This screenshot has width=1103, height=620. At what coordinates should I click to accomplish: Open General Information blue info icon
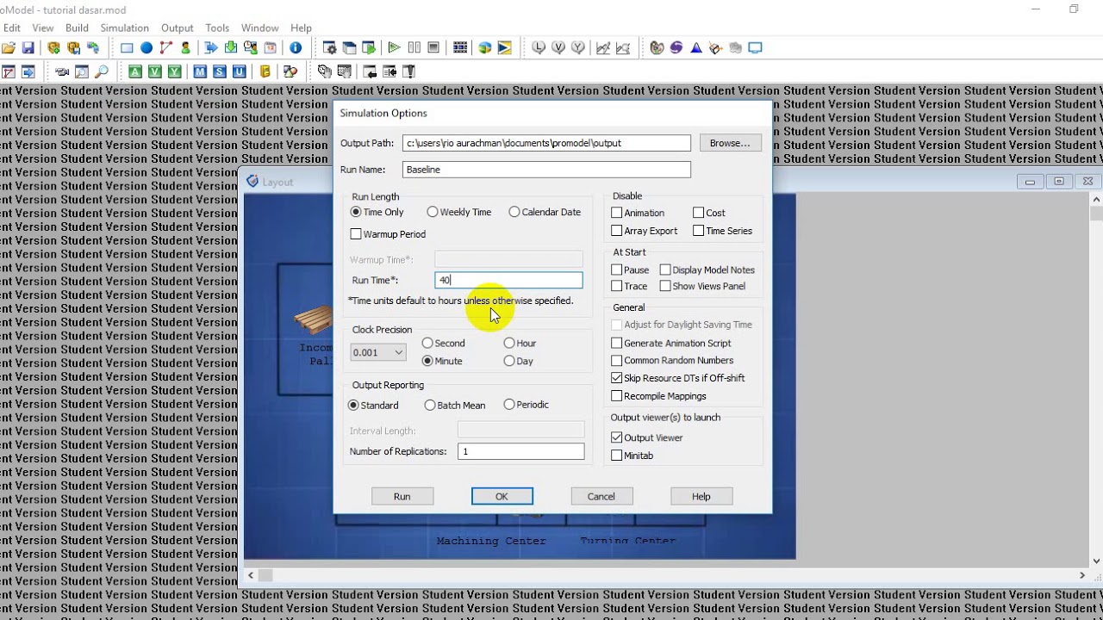click(296, 48)
